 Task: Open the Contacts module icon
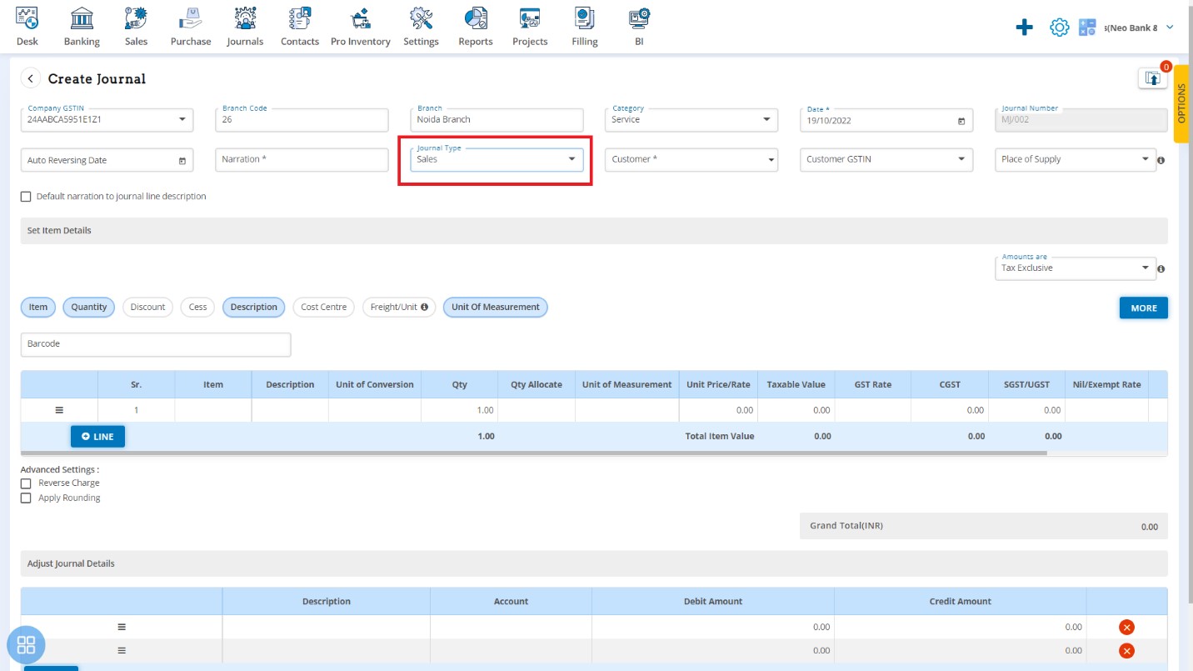tap(300, 18)
